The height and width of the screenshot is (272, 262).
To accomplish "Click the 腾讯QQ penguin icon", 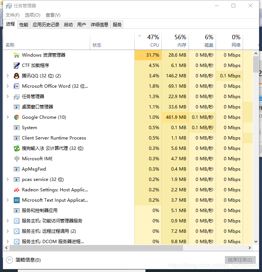I will pos(16,76).
